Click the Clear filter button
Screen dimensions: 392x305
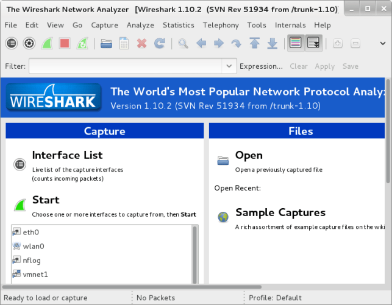pyautogui.click(x=299, y=66)
